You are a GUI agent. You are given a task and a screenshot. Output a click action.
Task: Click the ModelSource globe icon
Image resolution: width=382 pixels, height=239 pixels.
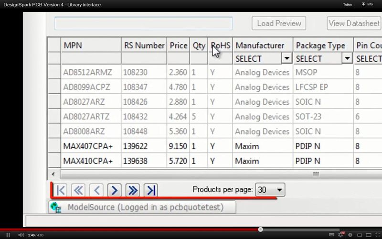click(x=56, y=207)
